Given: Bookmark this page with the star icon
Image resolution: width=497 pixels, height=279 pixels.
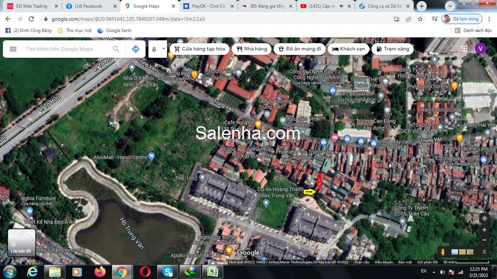Looking at the screenshot, I should click(x=420, y=19).
